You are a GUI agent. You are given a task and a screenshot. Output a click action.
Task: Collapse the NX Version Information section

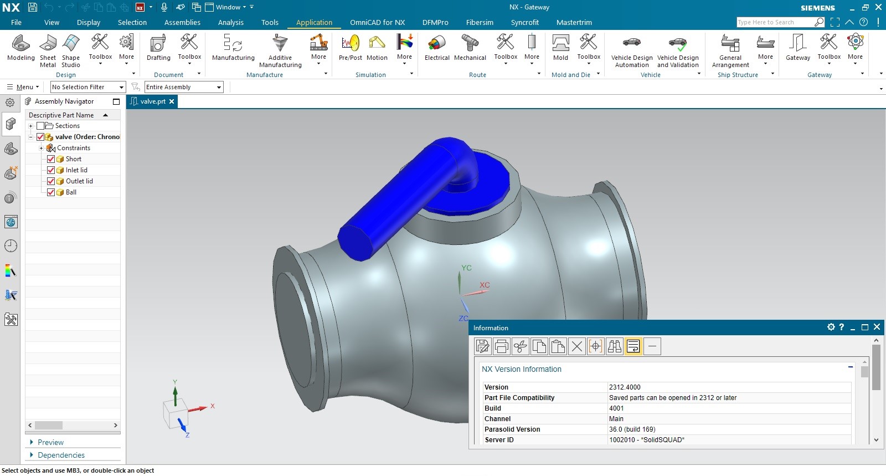[850, 367]
